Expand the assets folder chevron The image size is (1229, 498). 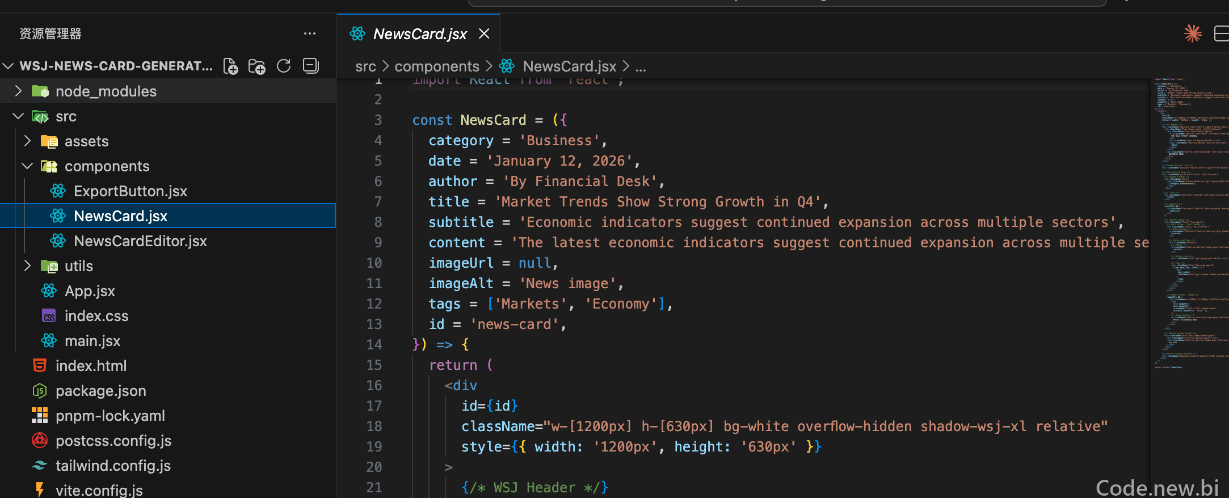coord(27,141)
